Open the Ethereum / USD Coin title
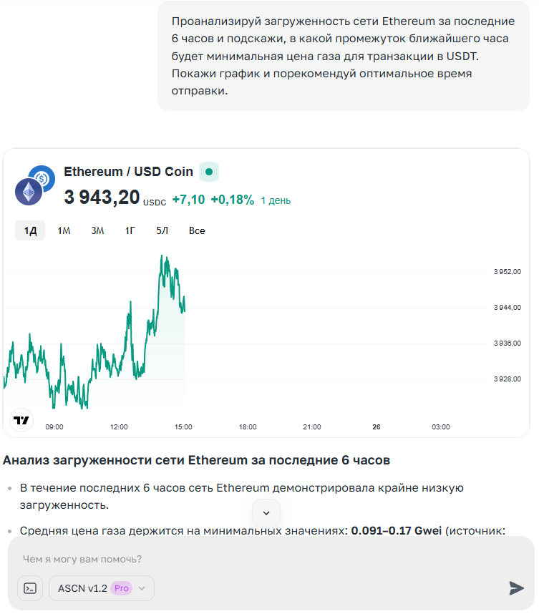Image resolution: width=539 pixels, height=614 pixels. pos(129,172)
